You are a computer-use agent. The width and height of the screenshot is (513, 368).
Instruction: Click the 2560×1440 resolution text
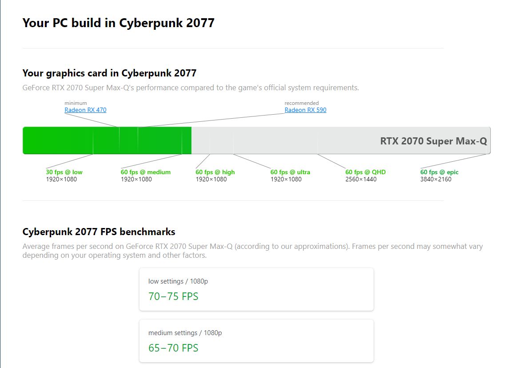[x=361, y=180]
